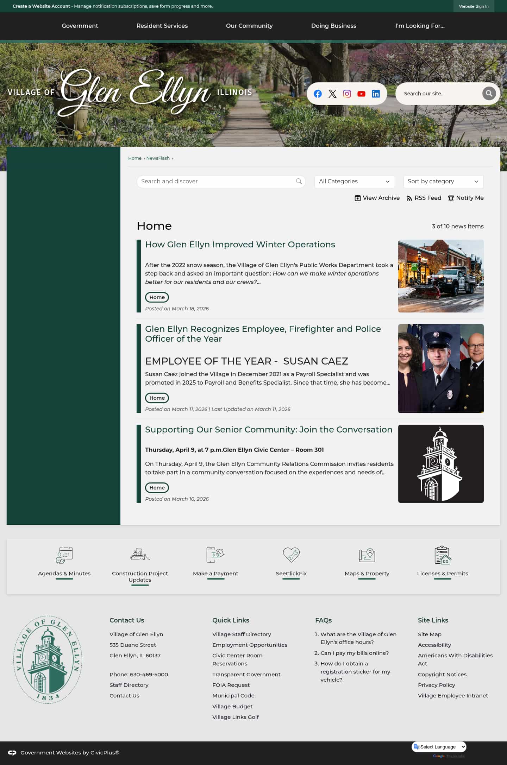This screenshot has width=507, height=765.
Task: Click the clock tower thumbnail image
Action: point(441,464)
